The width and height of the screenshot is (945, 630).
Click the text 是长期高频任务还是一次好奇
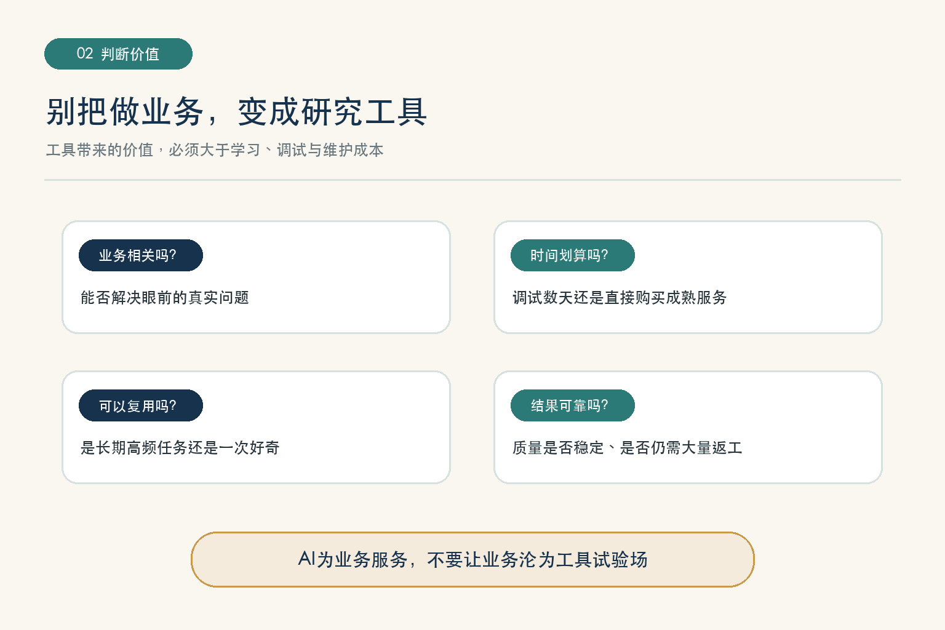180,448
